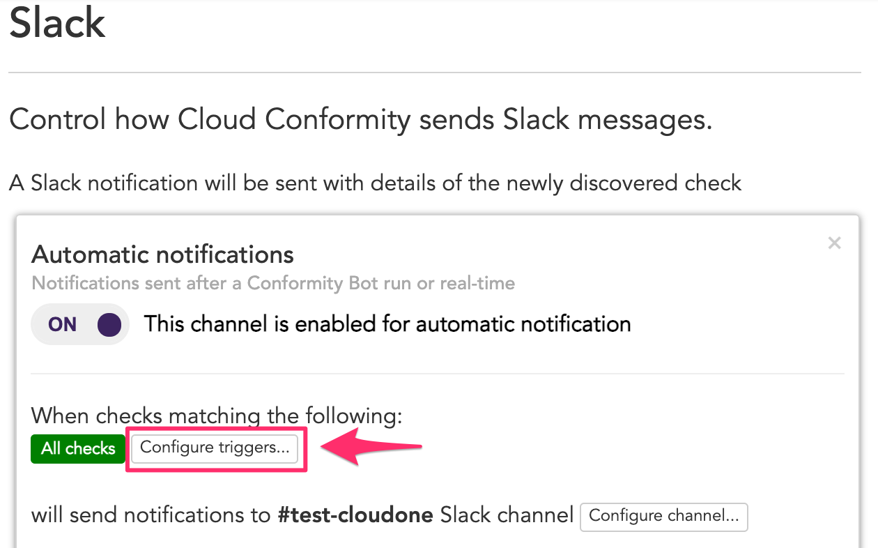Close the Automatic notifications card with the X
The height and width of the screenshot is (548, 878).
834,243
